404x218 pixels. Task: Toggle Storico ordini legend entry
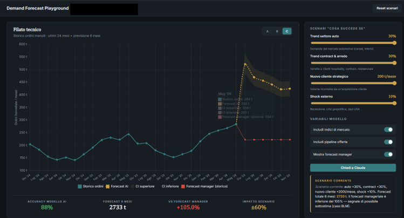(x=91, y=186)
